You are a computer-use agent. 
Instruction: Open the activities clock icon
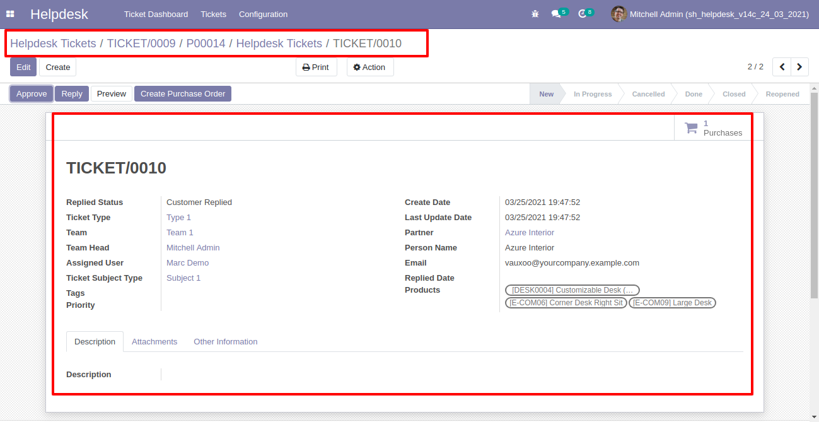click(583, 14)
